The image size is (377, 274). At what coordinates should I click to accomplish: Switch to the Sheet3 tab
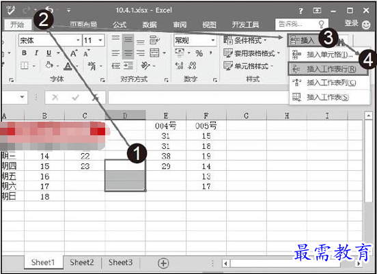pos(120,262)
